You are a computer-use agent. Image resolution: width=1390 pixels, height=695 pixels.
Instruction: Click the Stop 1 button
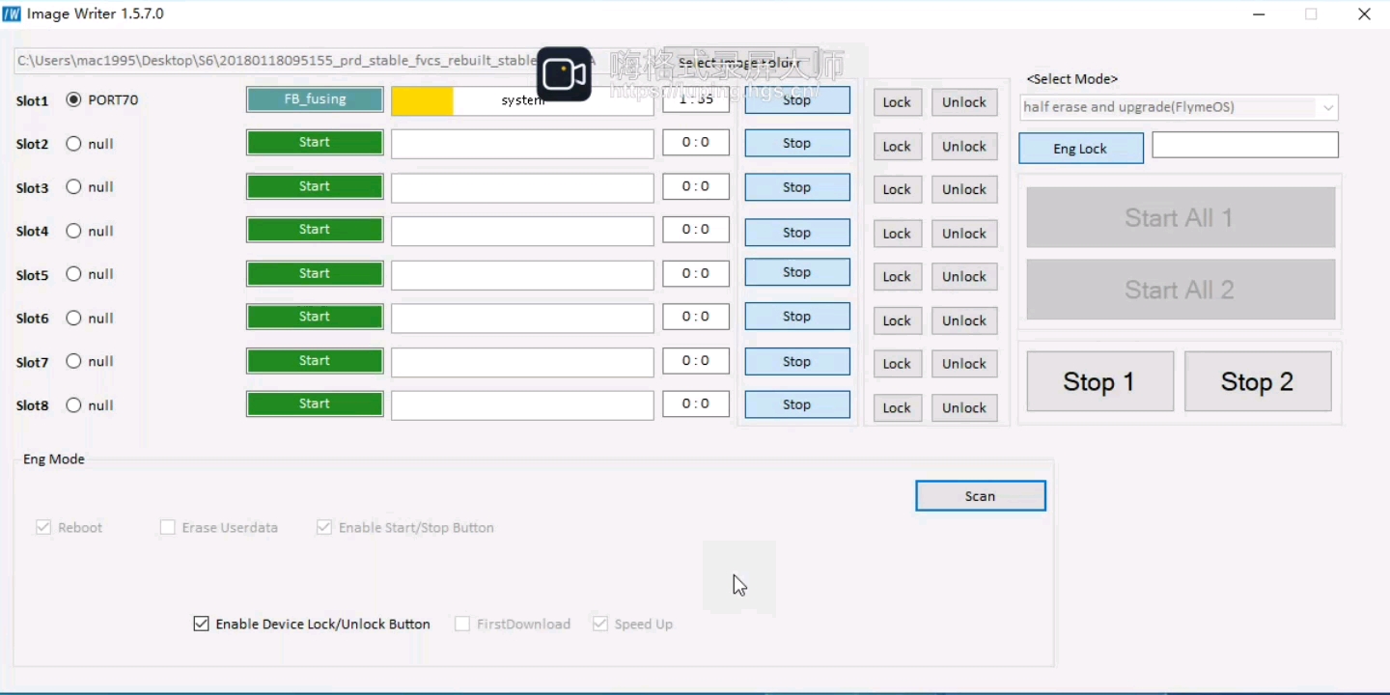(1099, 382)
